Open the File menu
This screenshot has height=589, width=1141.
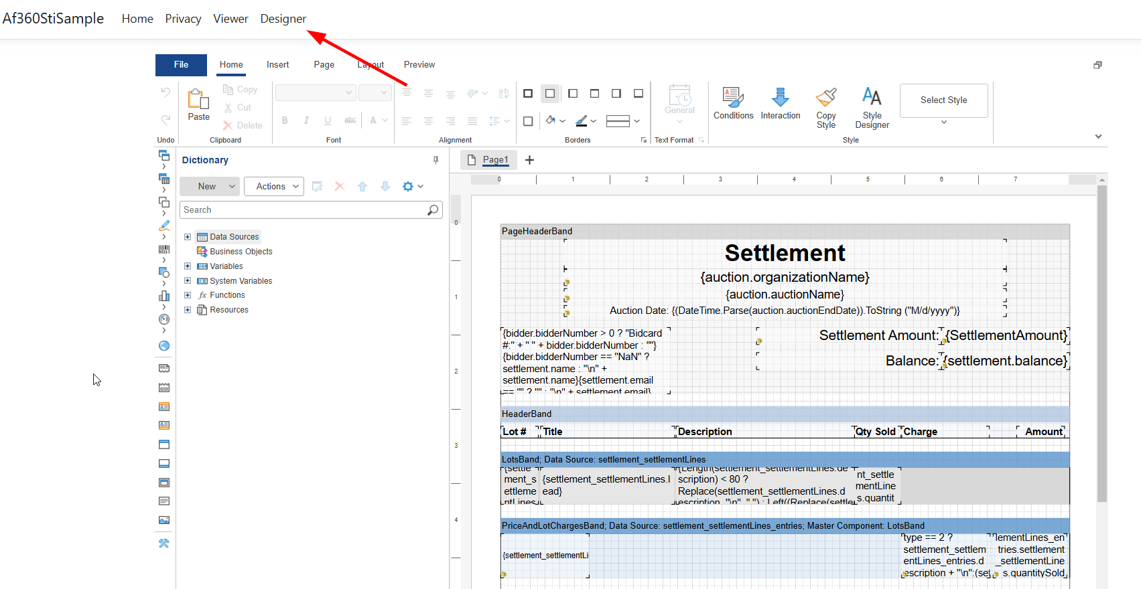(181, 65)
